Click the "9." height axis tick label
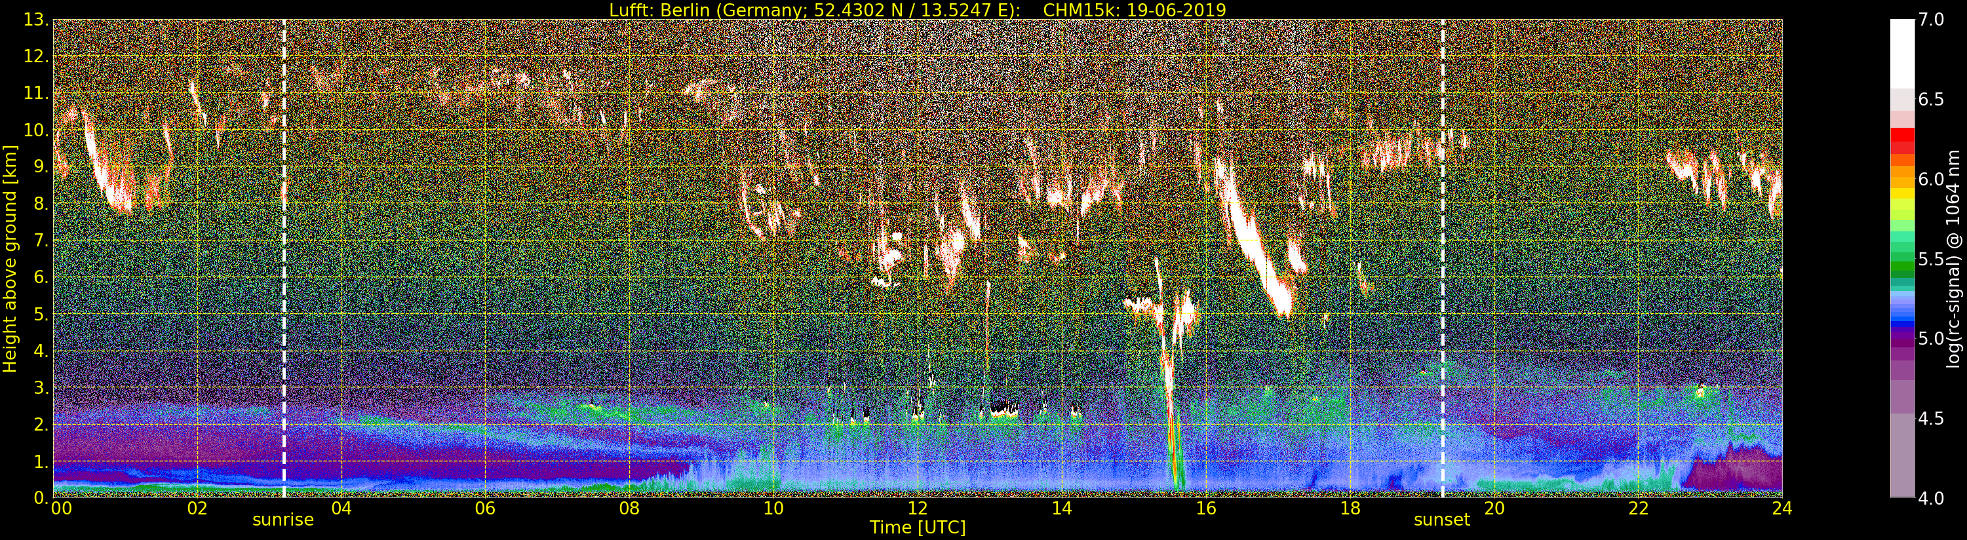Screen dimensions: 1967x540 click(x=41, y=166)
